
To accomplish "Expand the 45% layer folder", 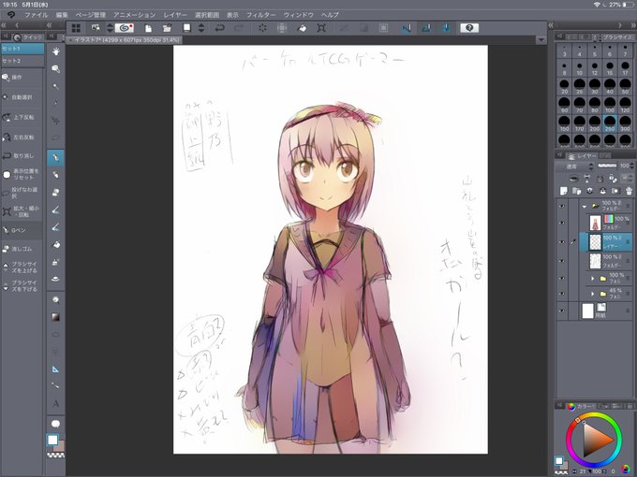I will [x=593, y=294].
